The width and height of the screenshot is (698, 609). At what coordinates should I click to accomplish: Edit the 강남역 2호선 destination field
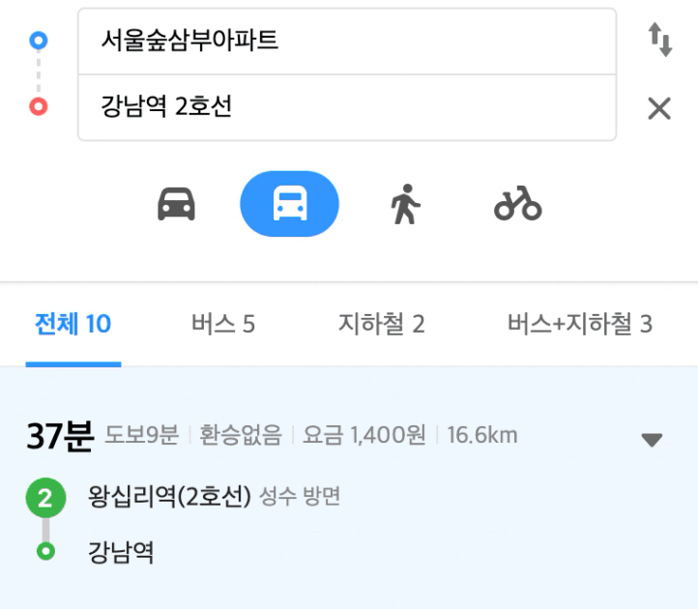(347, 107)
